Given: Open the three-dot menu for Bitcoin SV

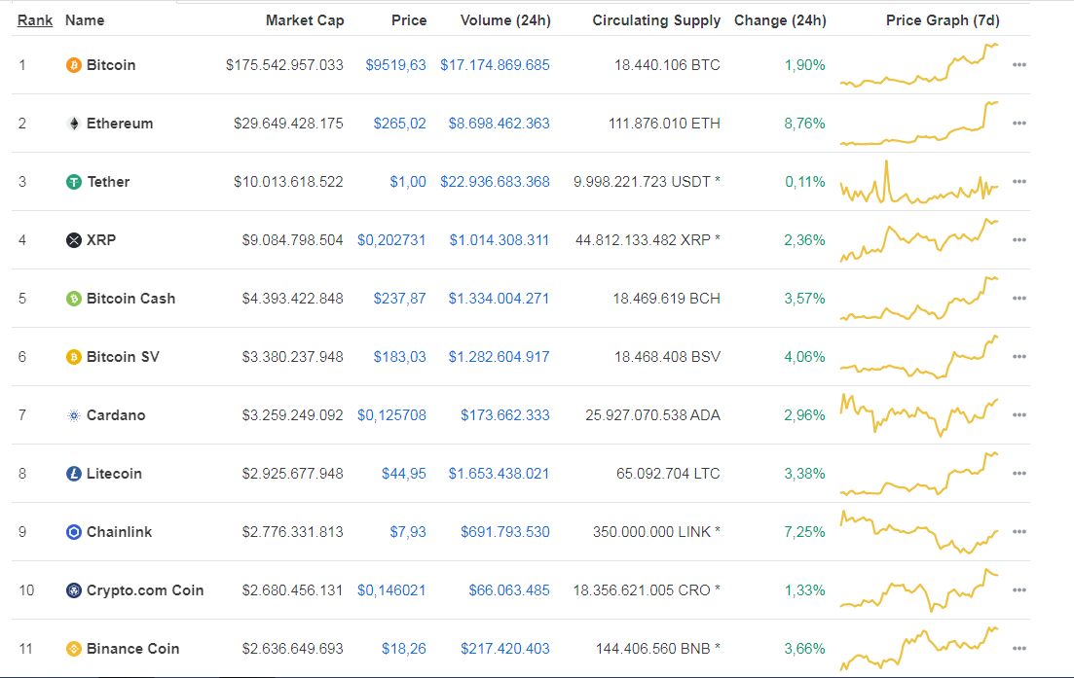Looking at the screenshot, I should pyautogui.click(x=1019, y=357).
